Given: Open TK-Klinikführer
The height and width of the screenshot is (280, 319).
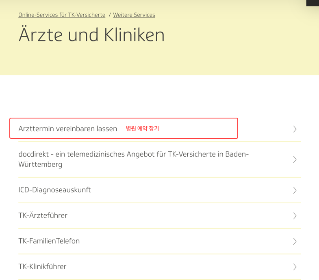Looking at the screenshot, I should point(42,266).
